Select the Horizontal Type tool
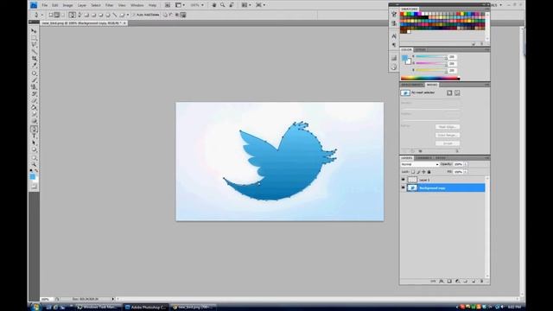 tap(34, 136)
